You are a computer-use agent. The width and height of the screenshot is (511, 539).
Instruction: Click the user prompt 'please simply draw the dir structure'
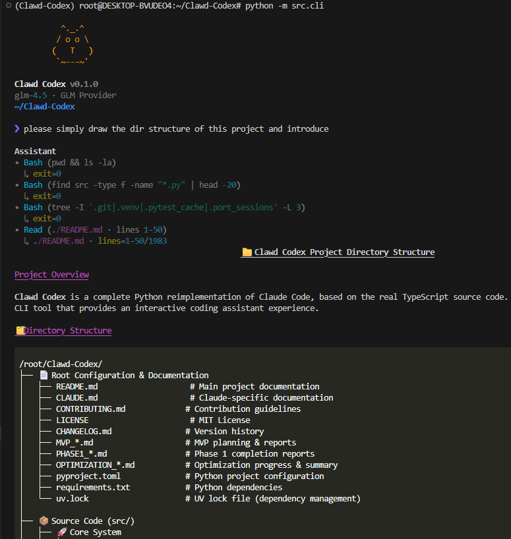click(x=176, y=128)
